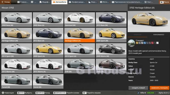
Task: Pick the red paint swatch
Action: click(x=152, y=43)
